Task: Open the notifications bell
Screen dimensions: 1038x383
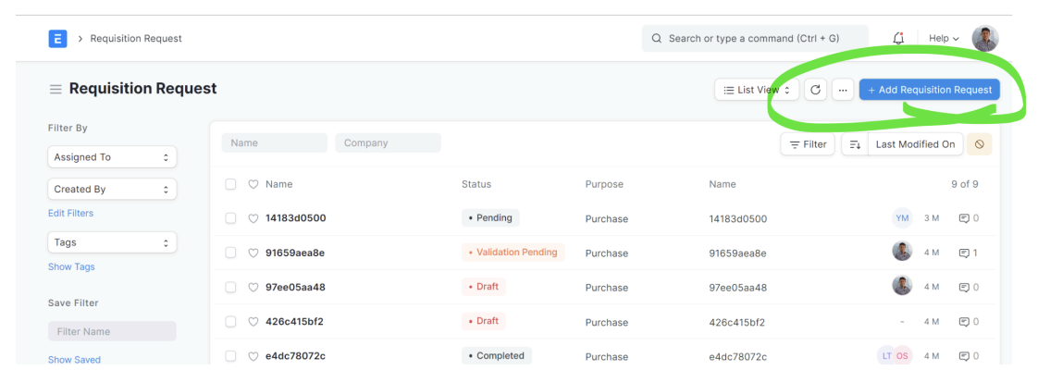Action: coord(898,39)
